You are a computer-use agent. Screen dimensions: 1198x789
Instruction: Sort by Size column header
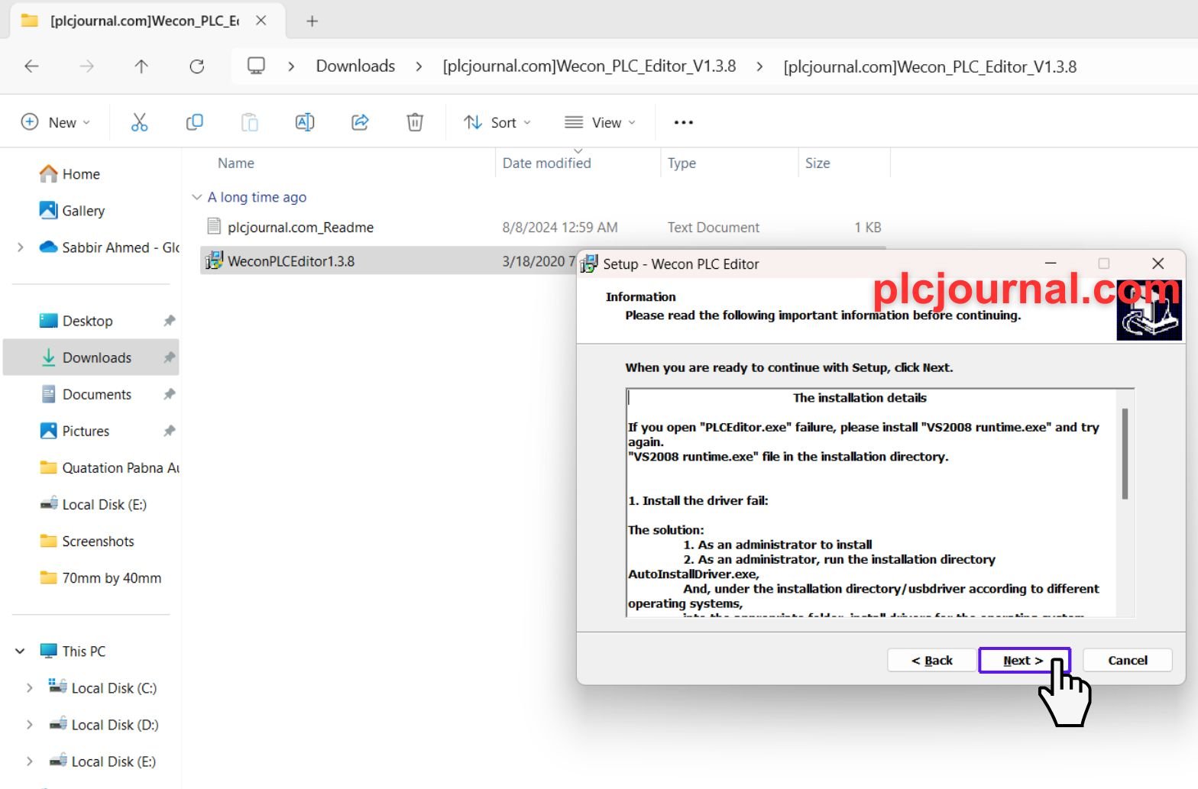click(x=818, y=163)
